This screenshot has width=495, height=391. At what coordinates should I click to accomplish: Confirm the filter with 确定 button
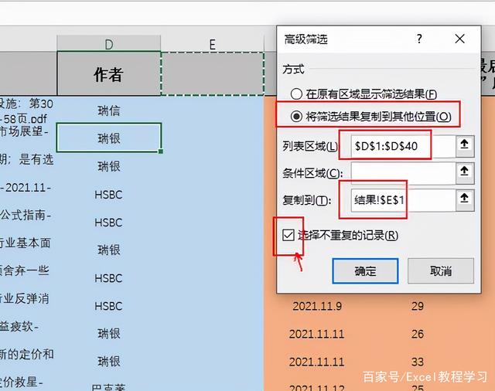365,271
